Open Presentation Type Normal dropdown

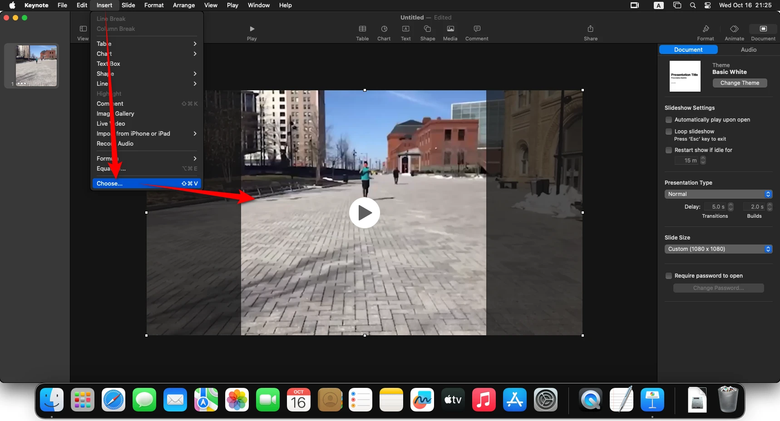click(x=718, y=194)
